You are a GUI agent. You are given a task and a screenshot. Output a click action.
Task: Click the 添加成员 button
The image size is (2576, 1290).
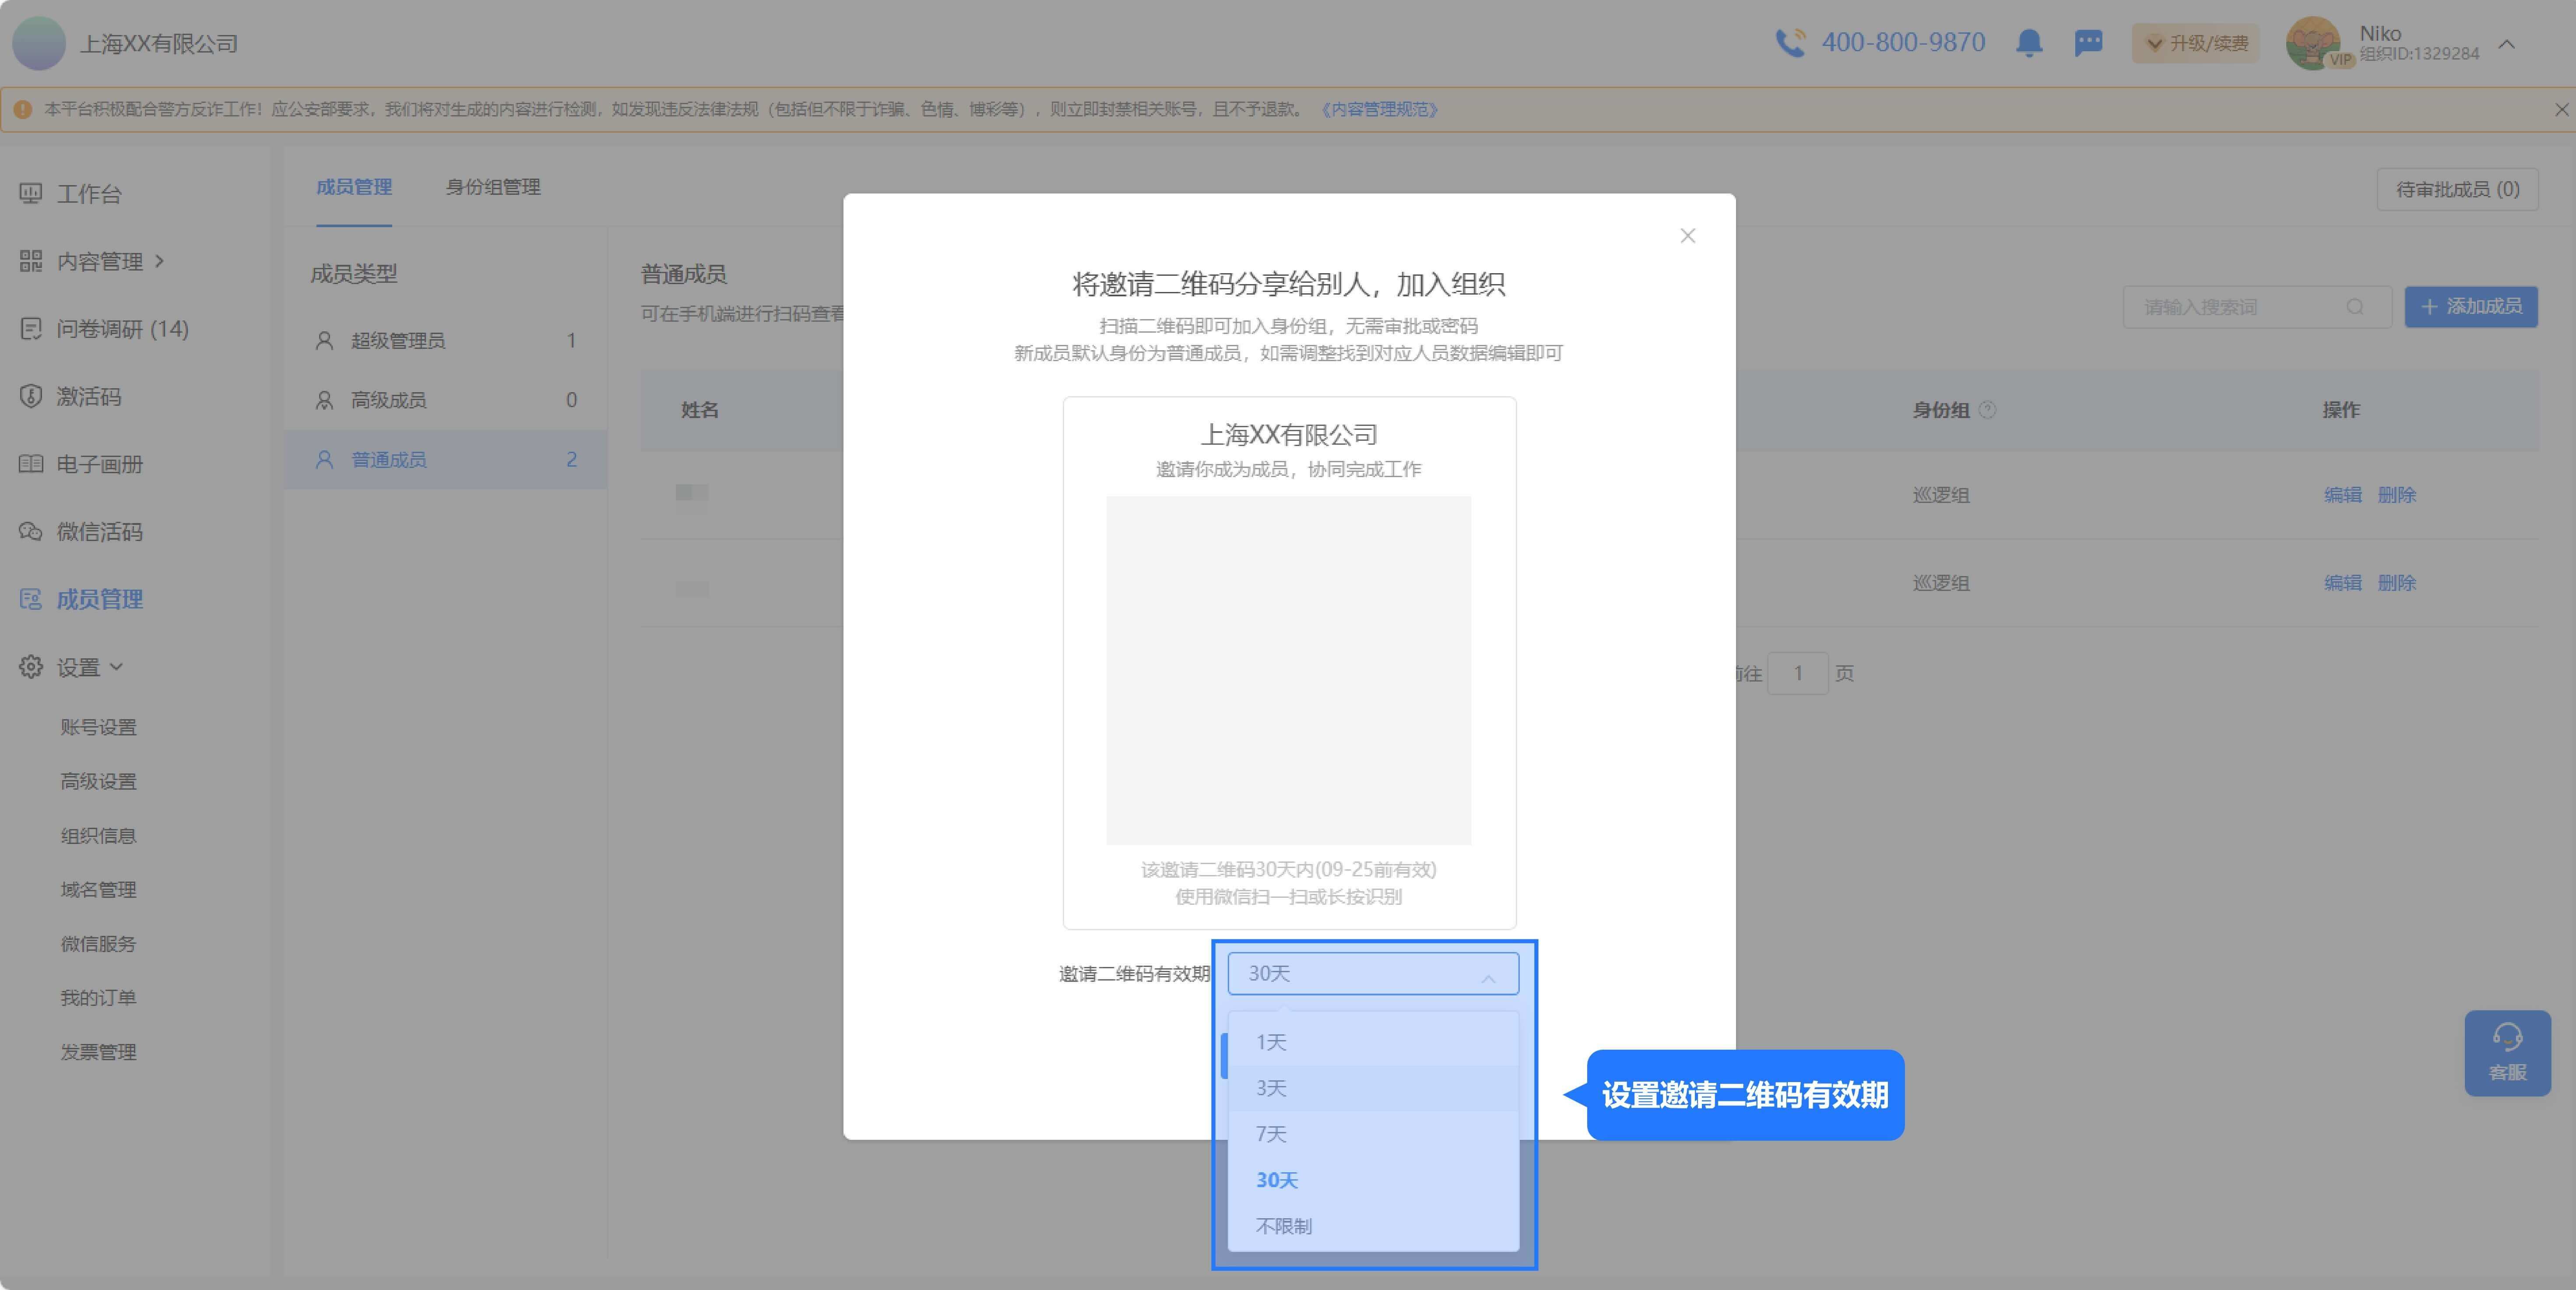coord(2470,307)
